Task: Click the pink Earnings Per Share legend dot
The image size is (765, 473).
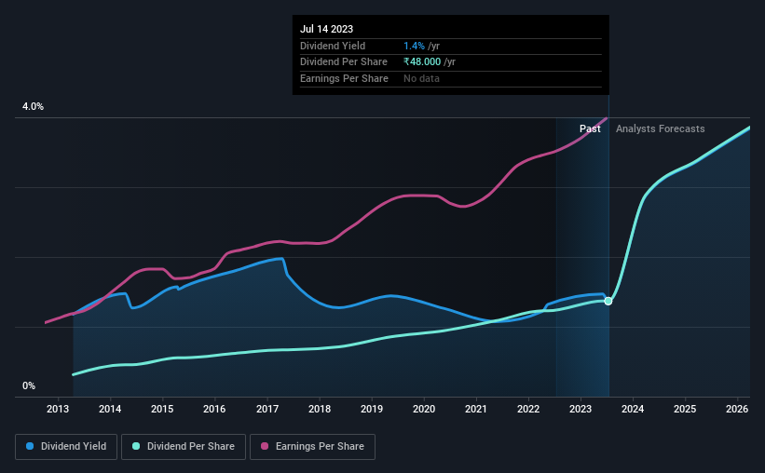Action: coord(265,446)
